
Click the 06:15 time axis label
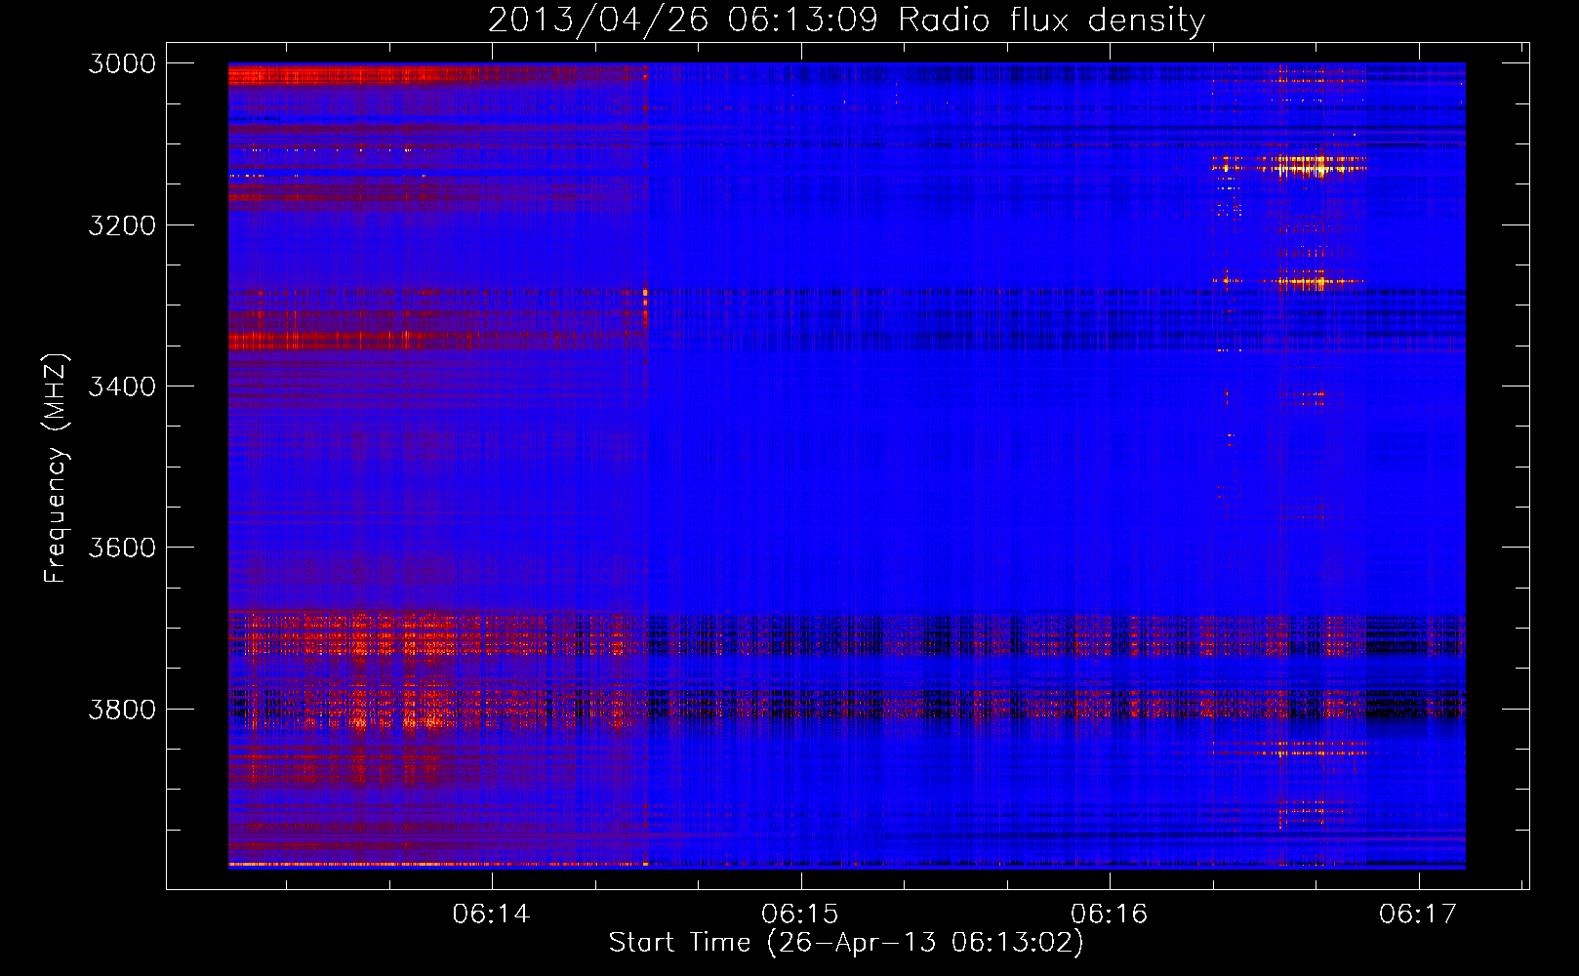coord(800,915)
